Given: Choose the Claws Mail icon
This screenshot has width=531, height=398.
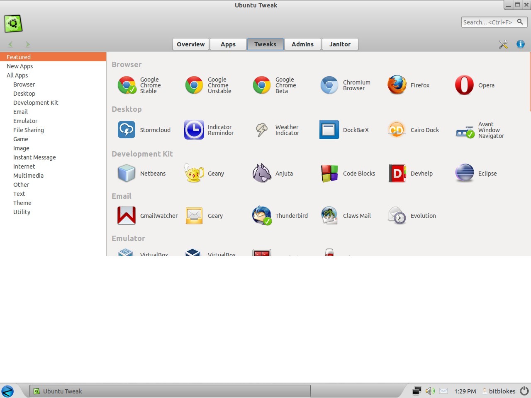Looking at the screenshot, I should 329,216.
